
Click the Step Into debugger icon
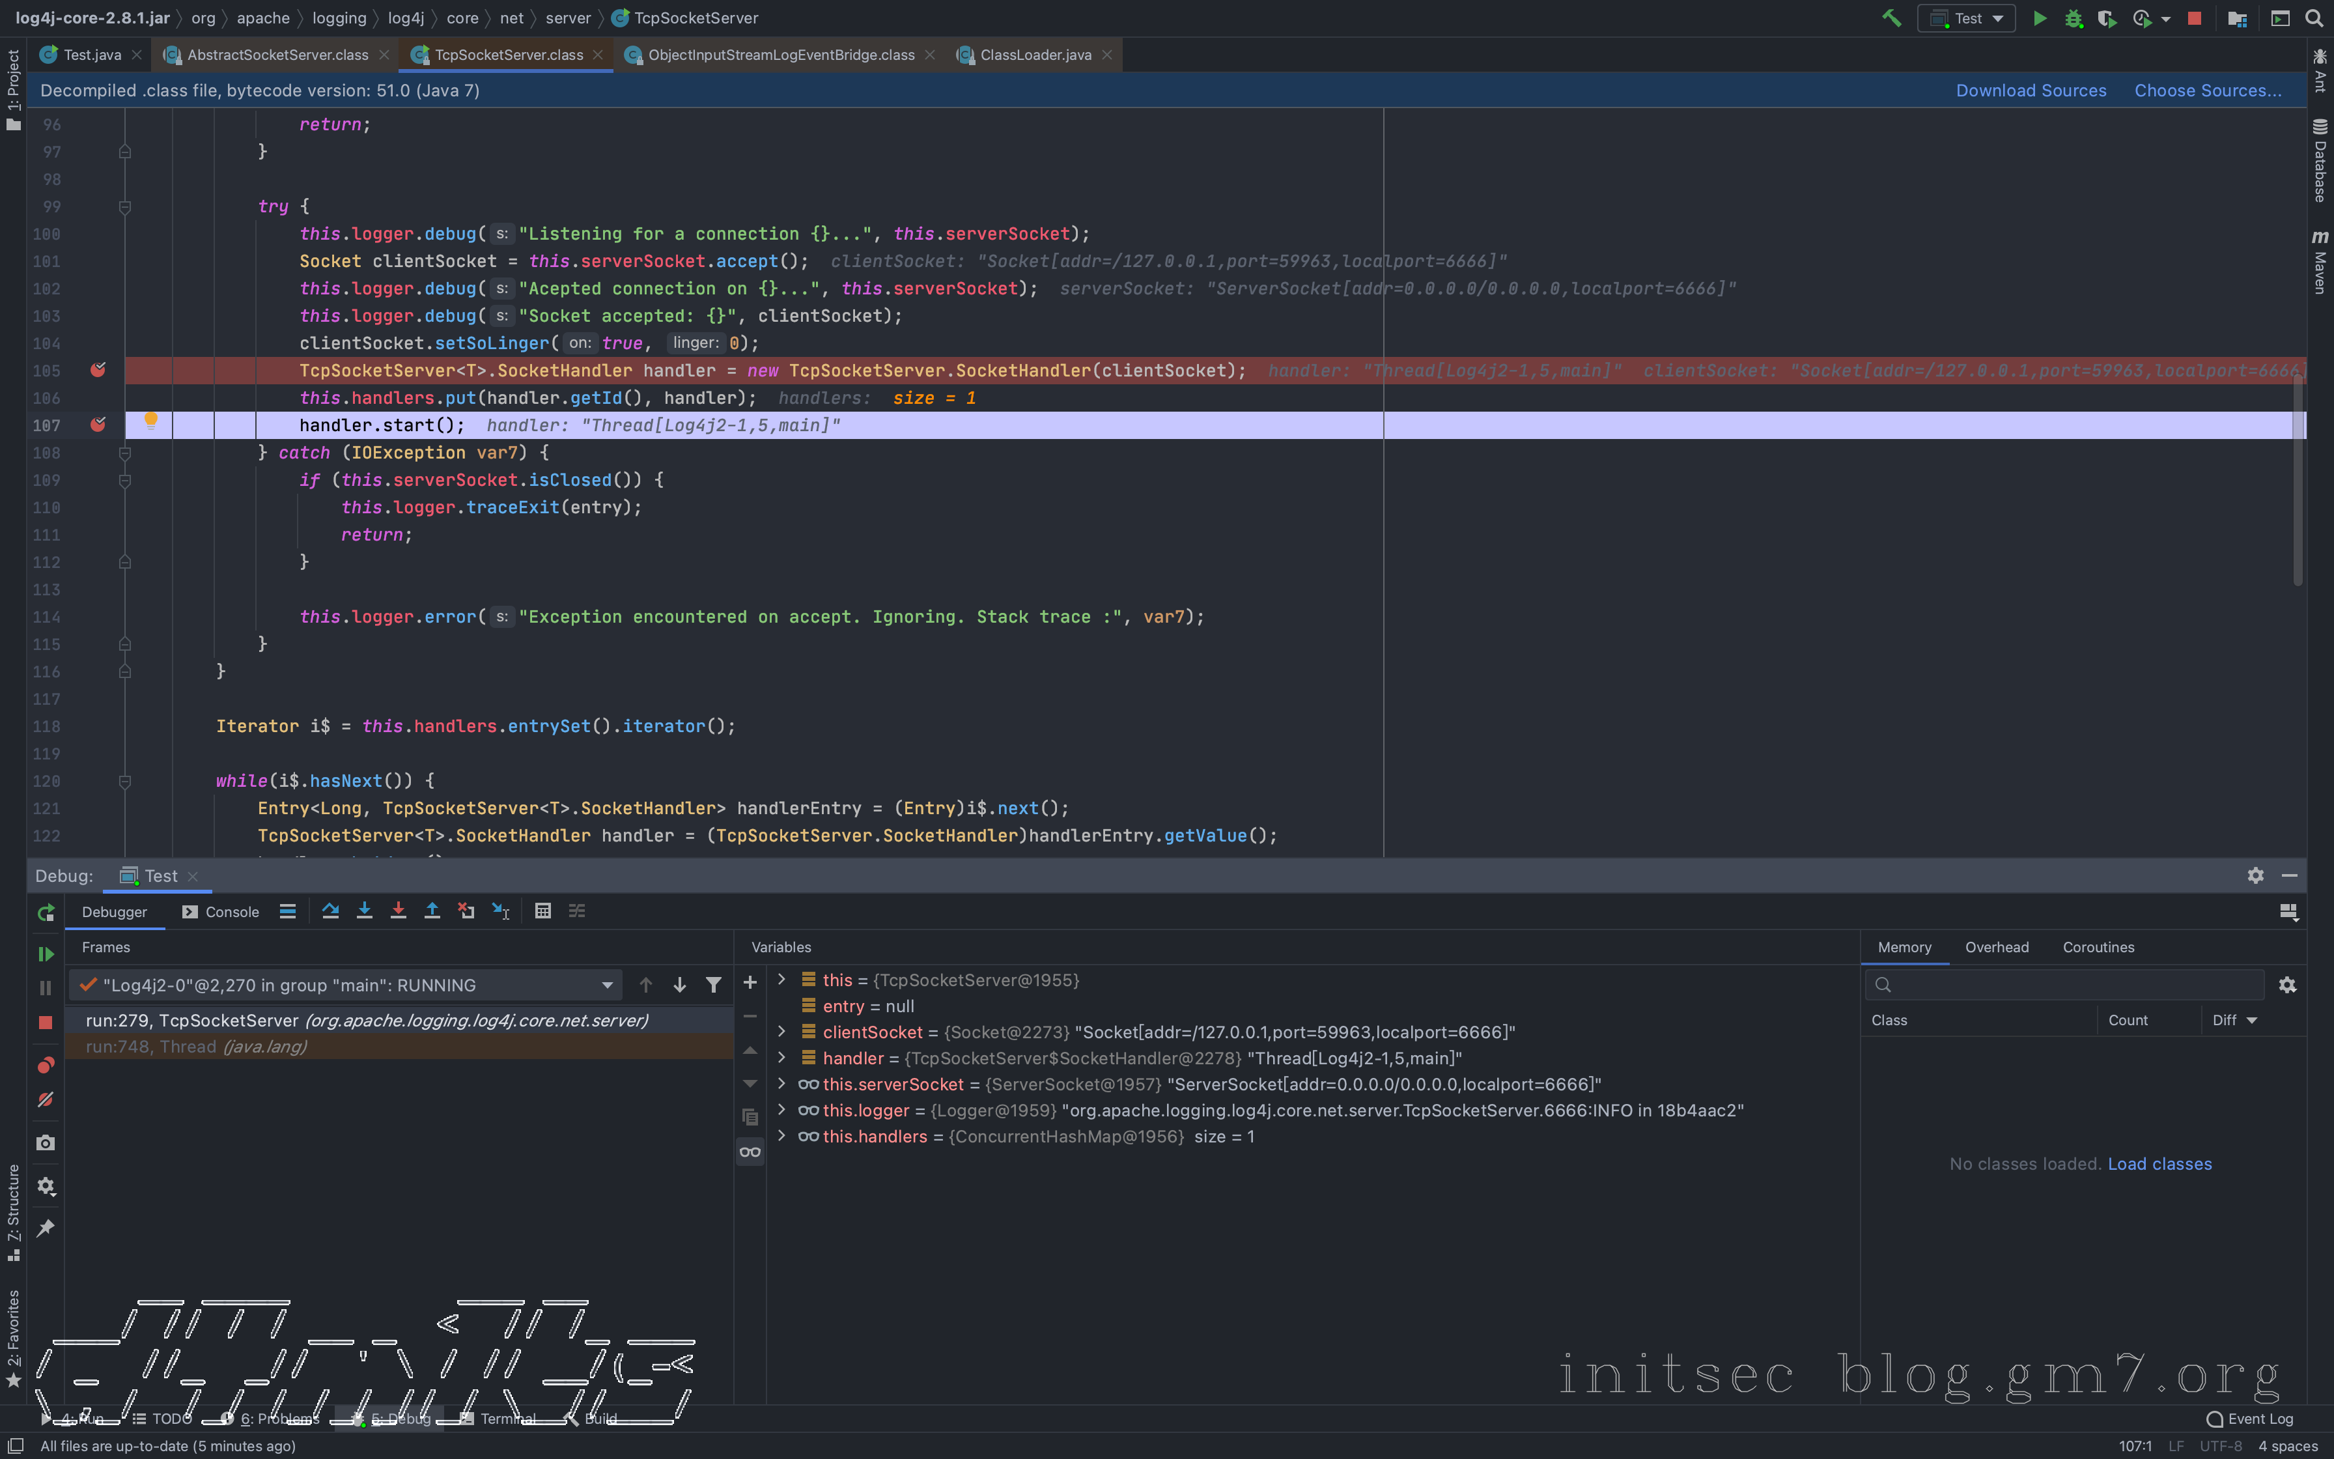(x=365, y=911)
